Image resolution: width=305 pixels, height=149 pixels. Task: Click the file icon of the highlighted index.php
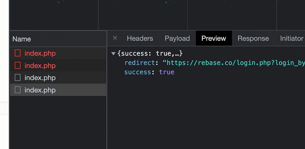point(18,90)
